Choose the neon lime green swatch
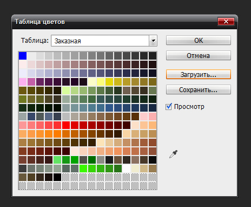The width and height of the screenshot is (251, 207). (x=83, y=169)
